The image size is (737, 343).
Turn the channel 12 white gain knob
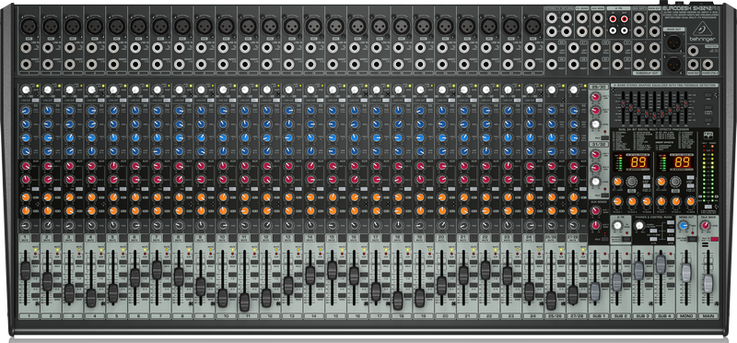pos(267,89)
